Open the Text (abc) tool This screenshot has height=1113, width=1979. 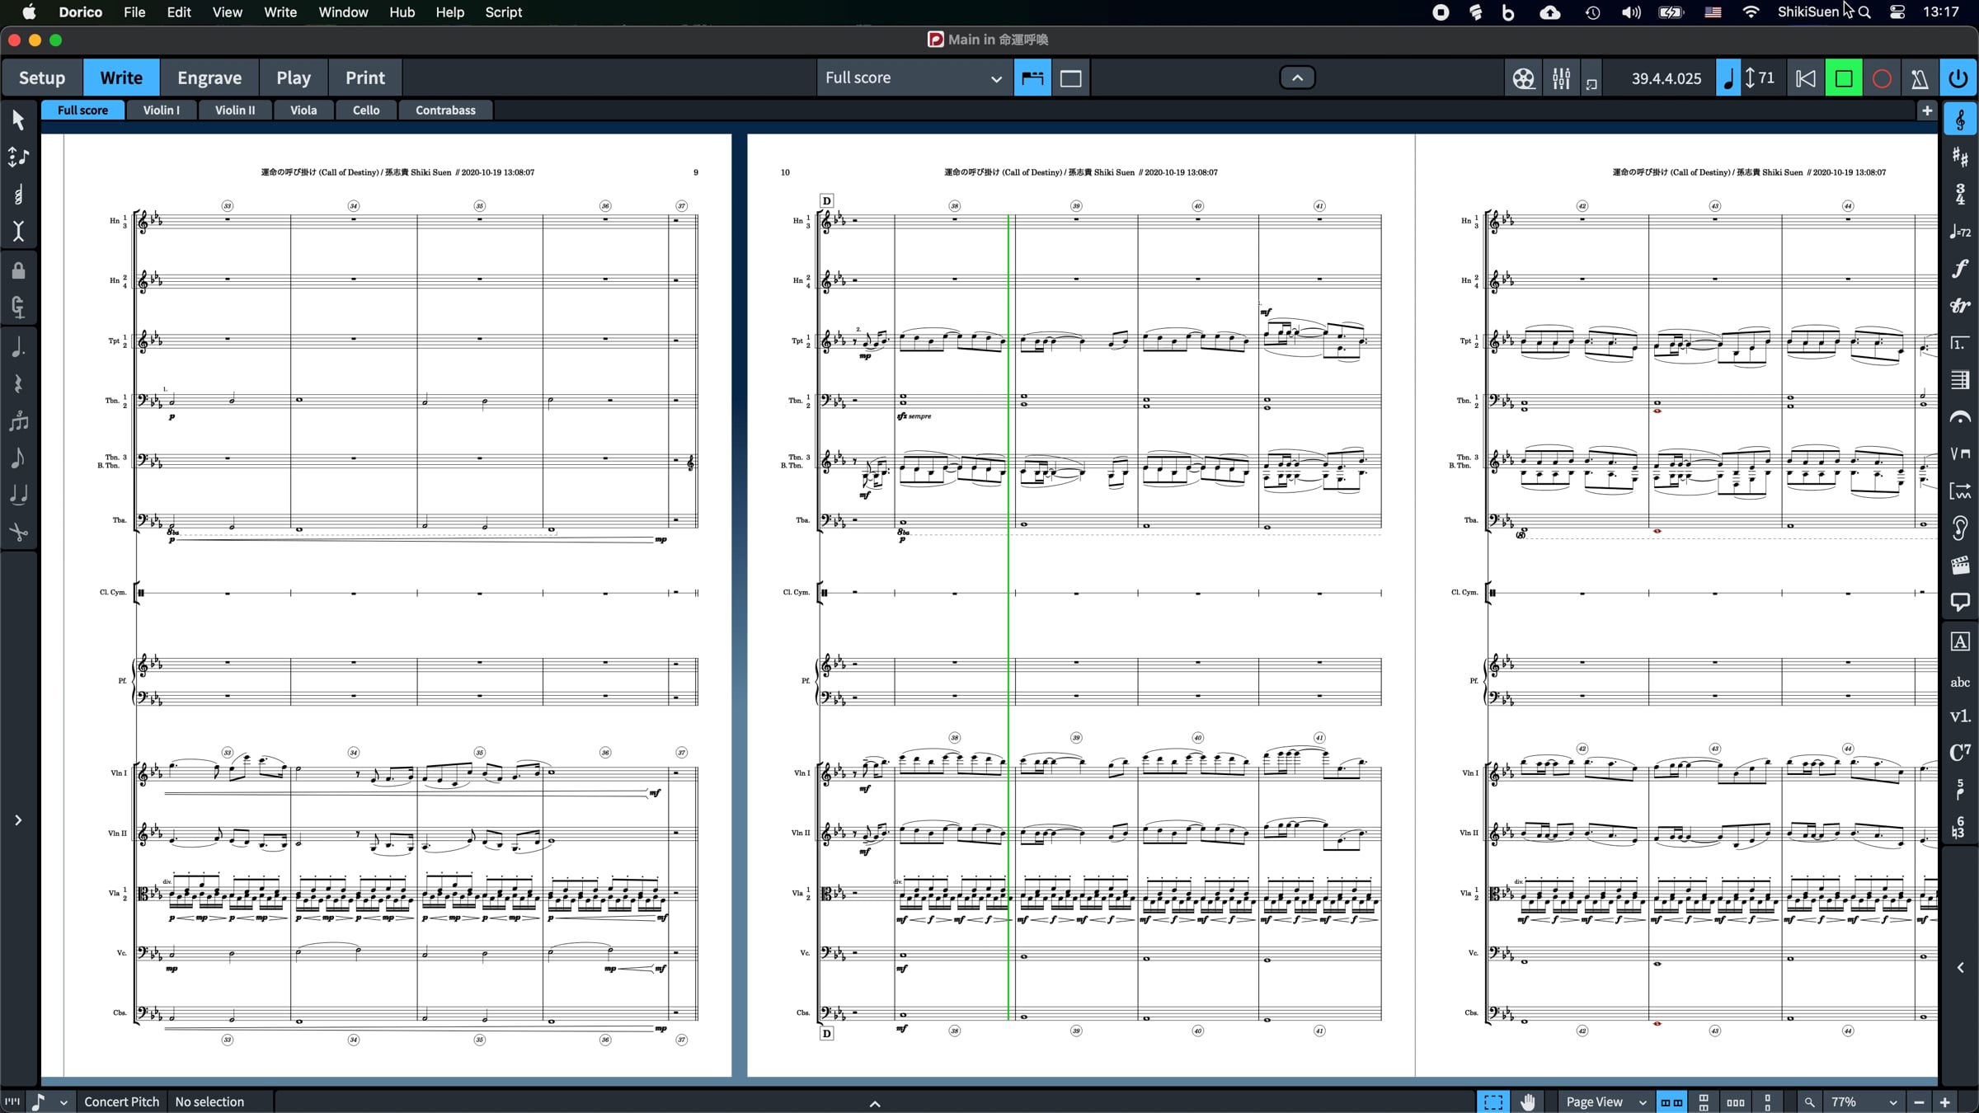[x=1960, y=682]
